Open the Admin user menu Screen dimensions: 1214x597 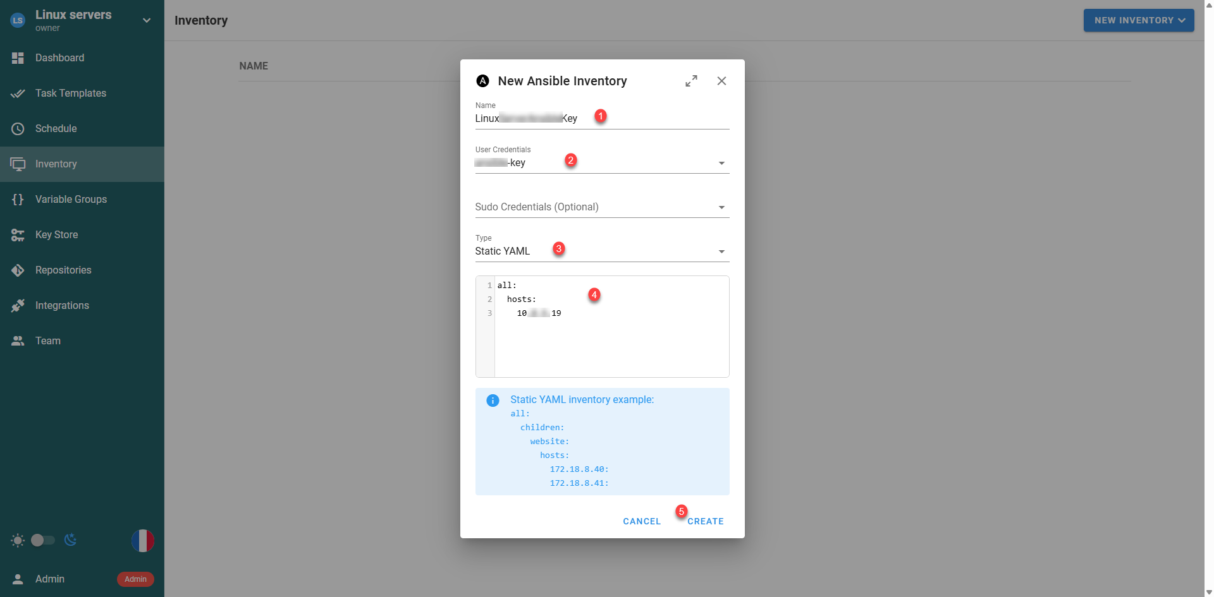point(49,579)
